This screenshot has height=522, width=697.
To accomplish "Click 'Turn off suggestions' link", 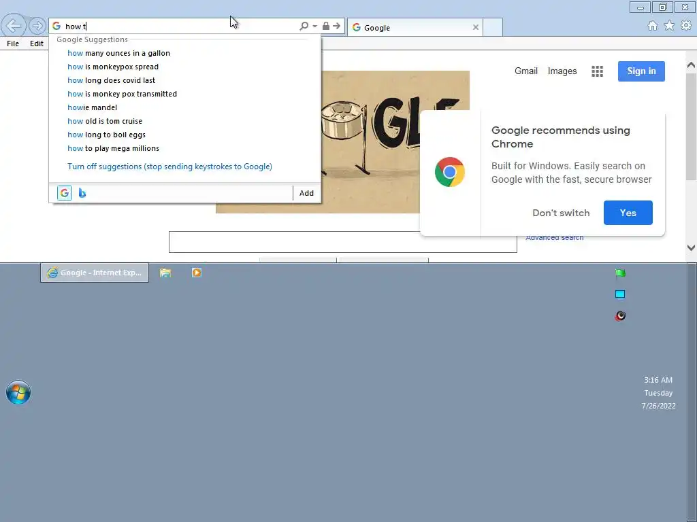I will point(169,167).
